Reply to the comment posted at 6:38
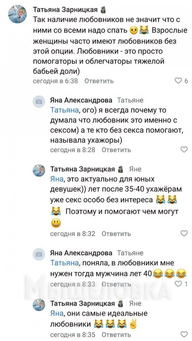Screen dimensions: 192x341 tap(99, 81)
